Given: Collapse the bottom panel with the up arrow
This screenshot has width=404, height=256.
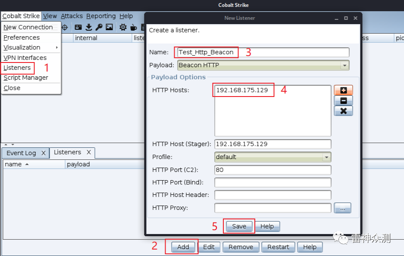Looking at the screenshot, I should [6, 144].
